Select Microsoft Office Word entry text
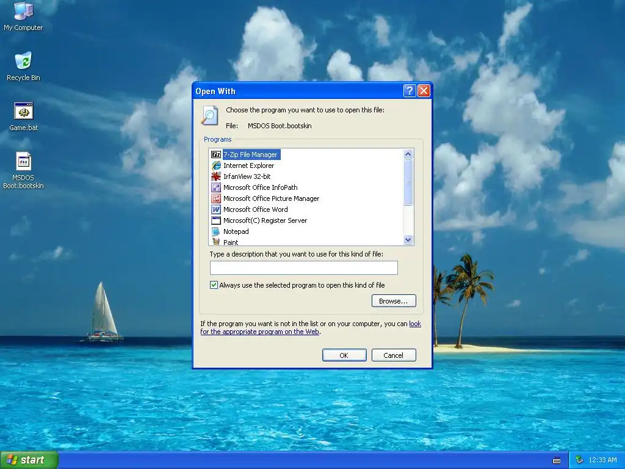Viewport: 625px width, 469px height. [255, 209]
